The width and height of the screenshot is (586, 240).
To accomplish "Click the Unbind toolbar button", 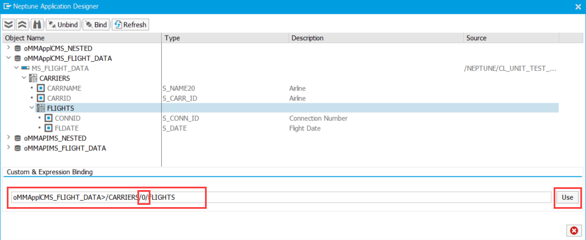I will click(63, 24).
